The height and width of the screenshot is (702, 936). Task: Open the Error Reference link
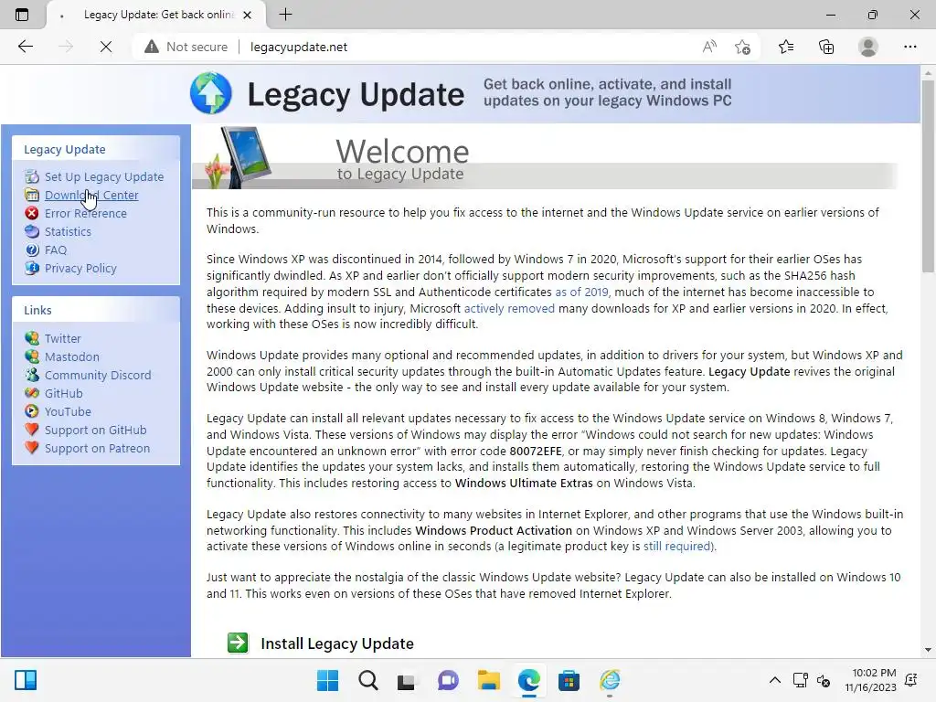click(85, 213)
